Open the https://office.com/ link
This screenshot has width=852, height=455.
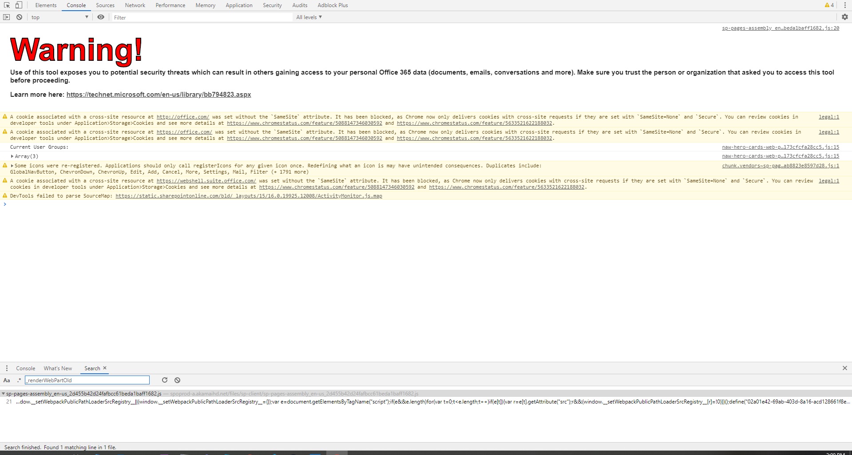(184, 132)
